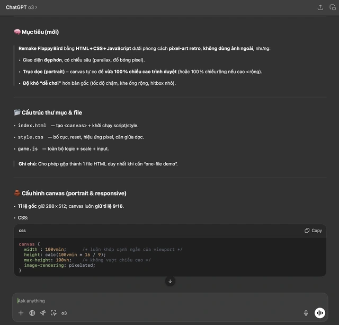Select the o3 model label in composer
The width and height of the screenshot is (339, 325).
click(x=64, y=313)
